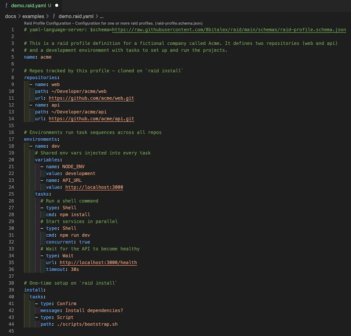Open the http://localhost:3000 value link

(94, 187)
